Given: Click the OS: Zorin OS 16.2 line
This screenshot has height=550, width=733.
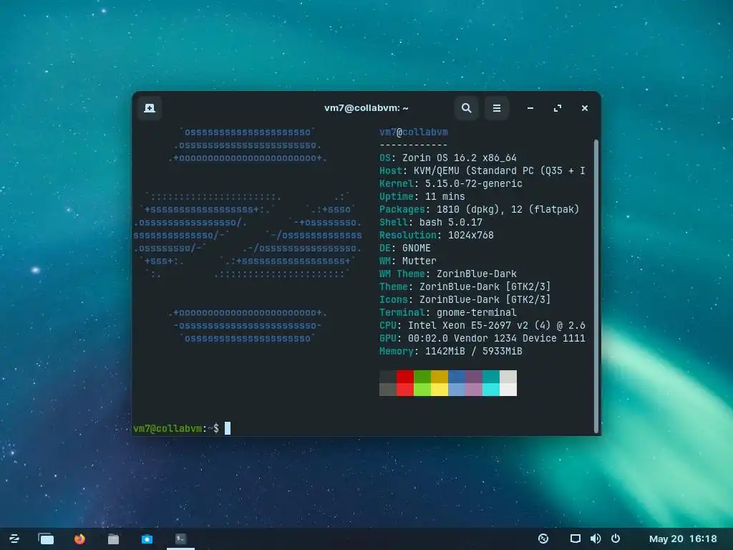Looking at the screenshot, I should click(x=448, y=158).
